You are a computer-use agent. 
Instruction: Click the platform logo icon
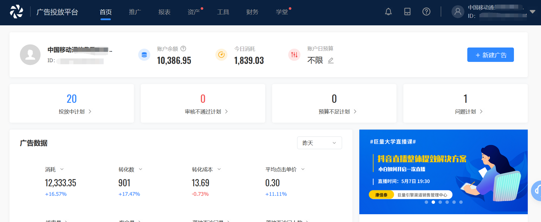[16, 12]
